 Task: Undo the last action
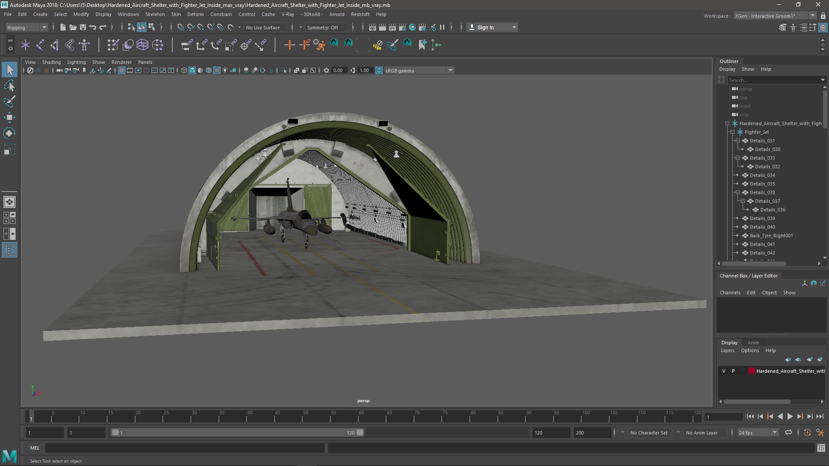pos(92,27)
